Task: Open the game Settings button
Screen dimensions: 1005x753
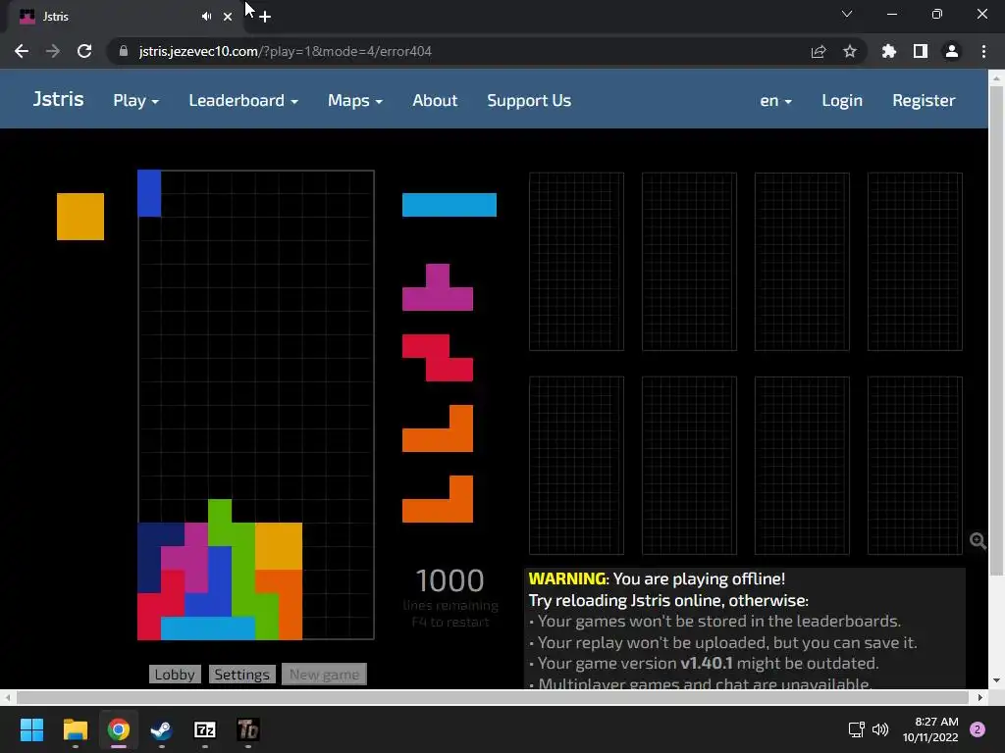Action: pos(241,675)
